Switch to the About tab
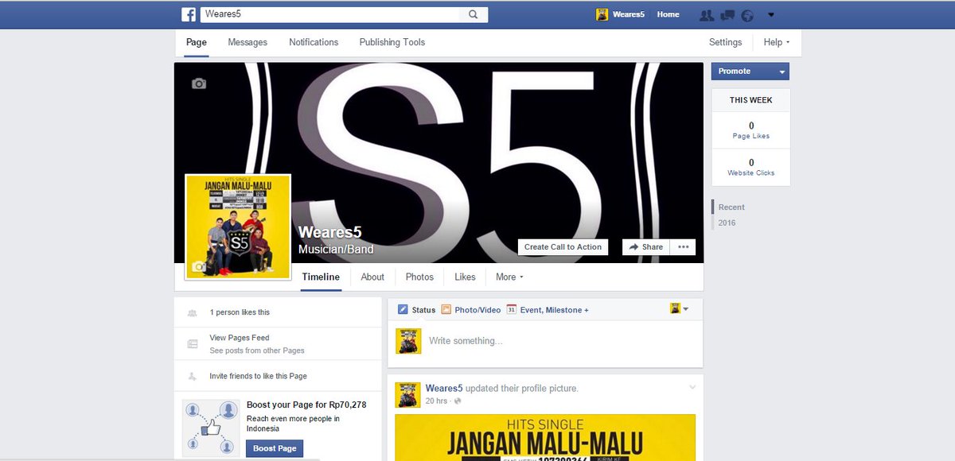Viewport: 955px width, 461px height. (x=372, y=277)
